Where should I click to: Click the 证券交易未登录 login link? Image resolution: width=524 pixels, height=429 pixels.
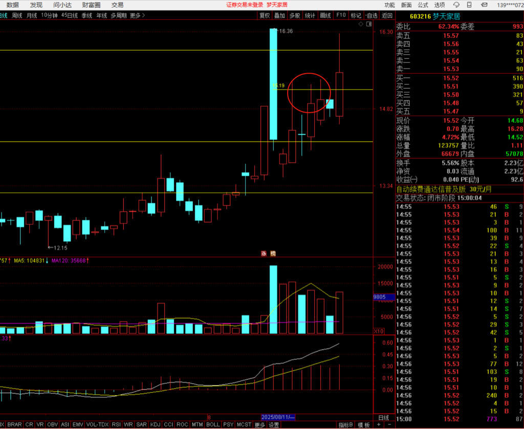245,5
